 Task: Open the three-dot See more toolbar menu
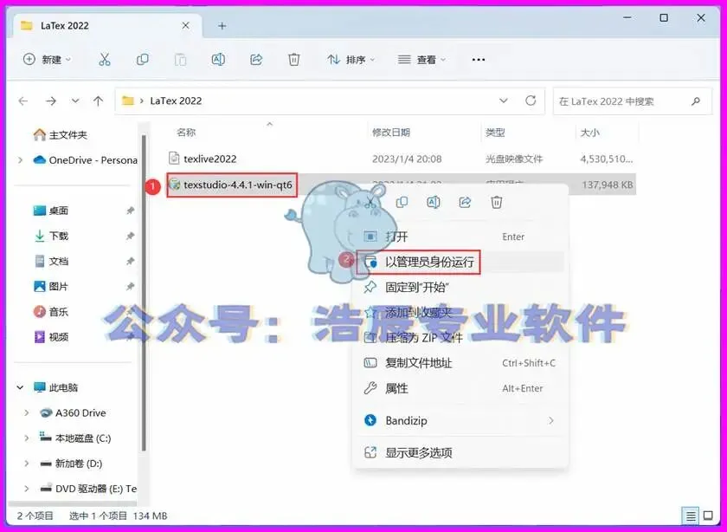[478, 60]
